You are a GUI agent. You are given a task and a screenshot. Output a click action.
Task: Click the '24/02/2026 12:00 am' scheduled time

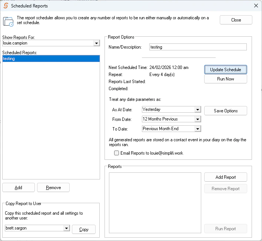[x=169, y=67]
